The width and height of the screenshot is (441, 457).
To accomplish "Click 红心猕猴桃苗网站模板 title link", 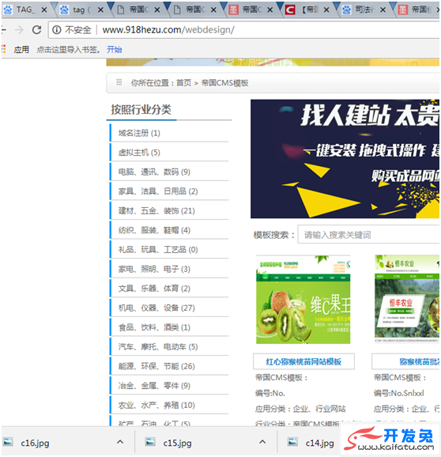I will coord(303,361).
